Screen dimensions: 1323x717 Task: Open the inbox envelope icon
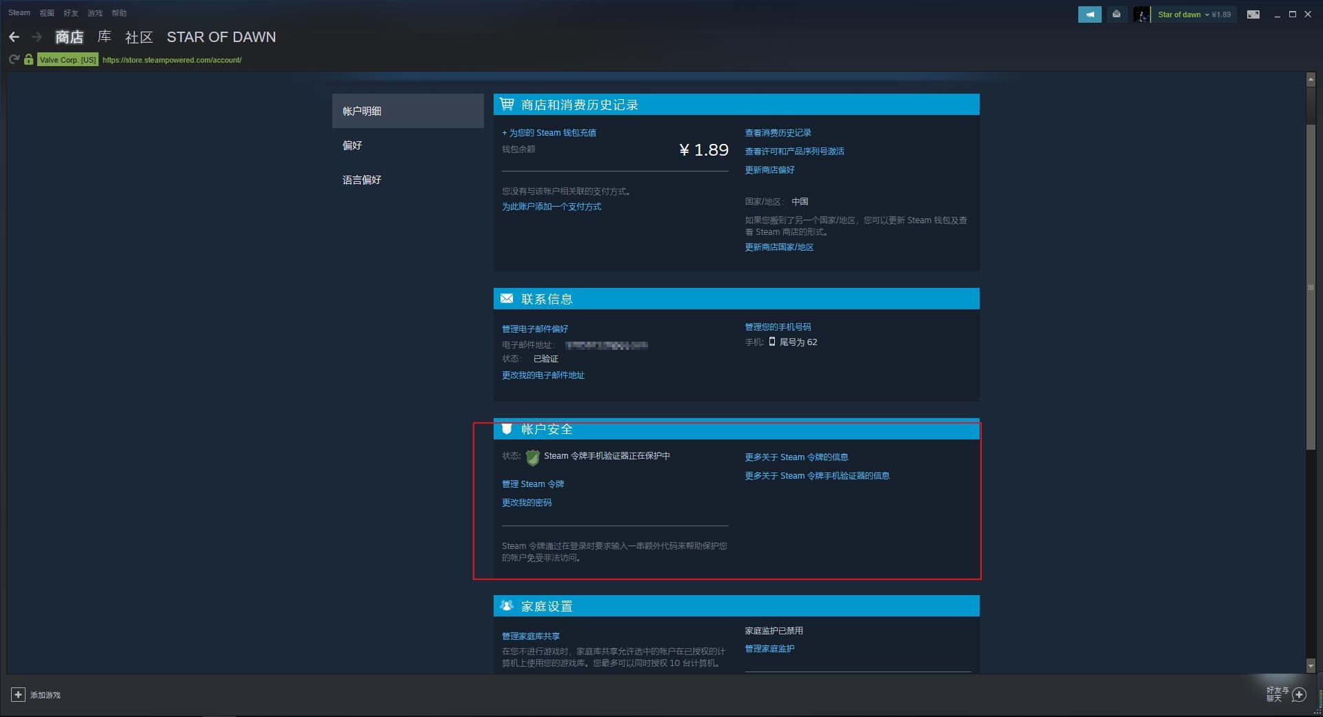click(x=1116, y=14)
